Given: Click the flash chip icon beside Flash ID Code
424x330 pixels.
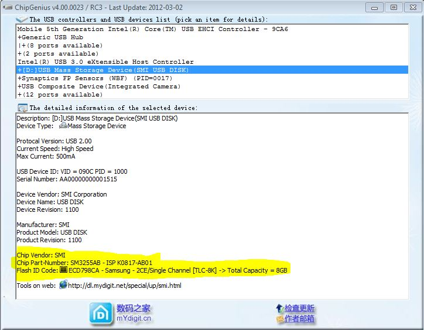Looking at the screenshot, I should click(64, 270).
